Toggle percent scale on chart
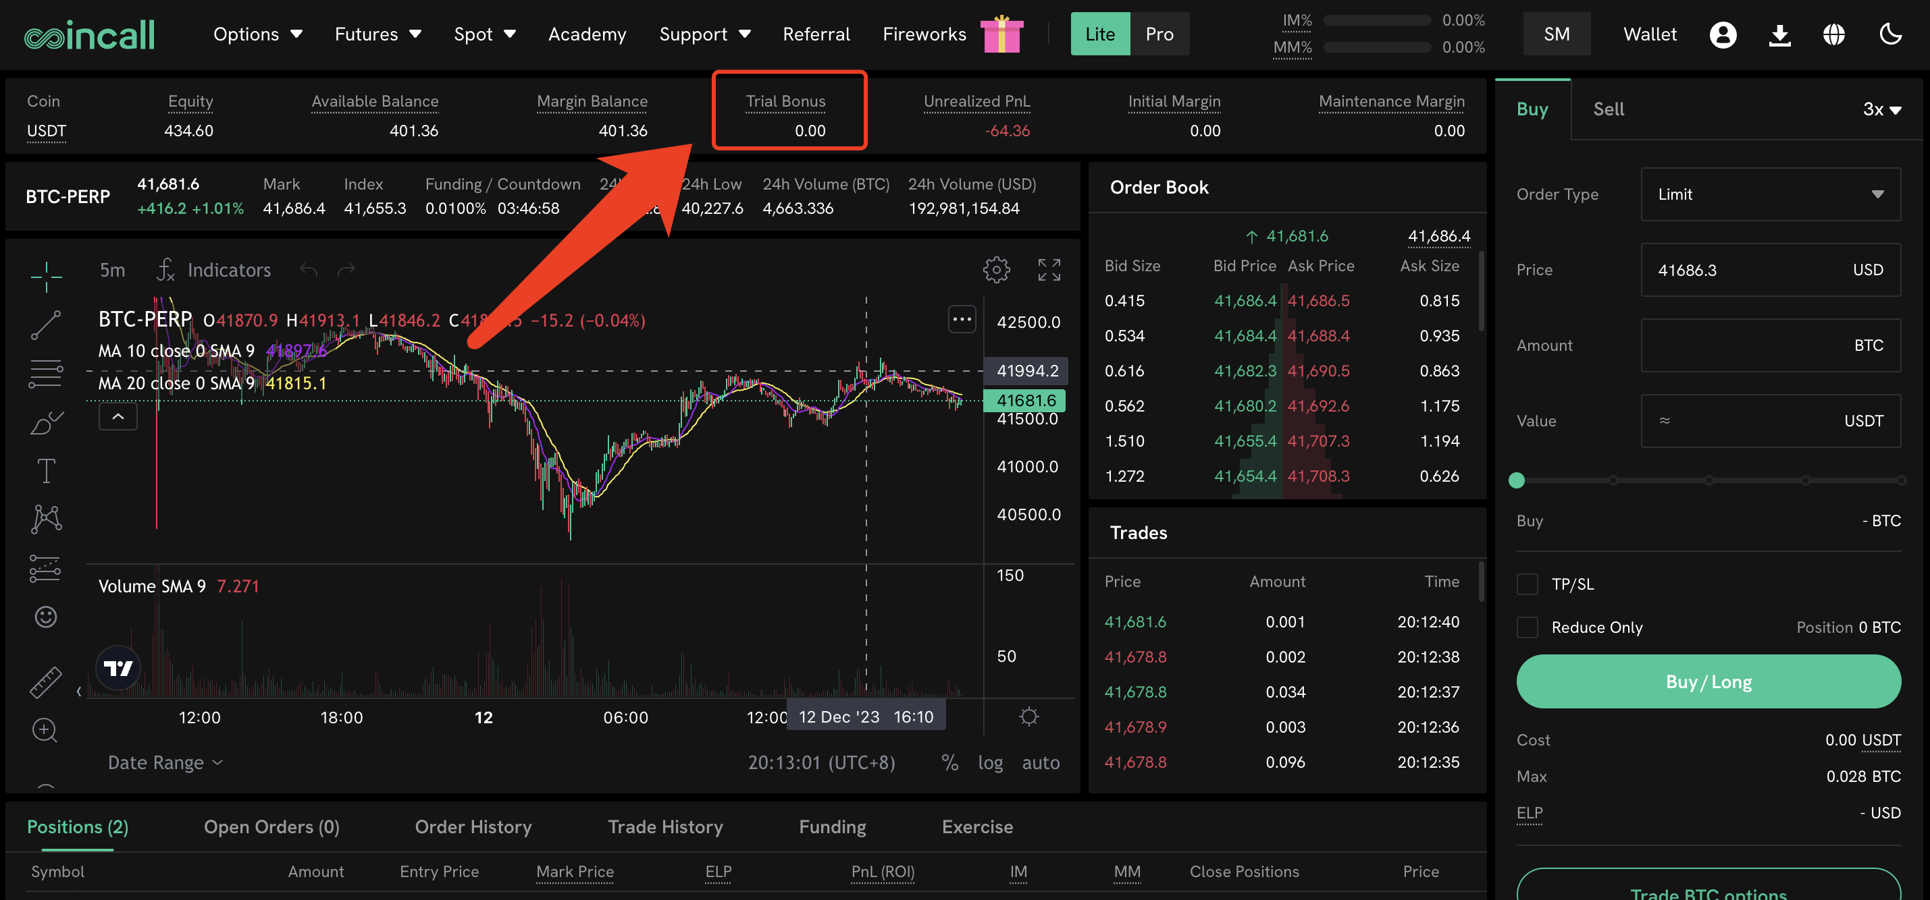This screenshot has width=1930, height=900. click(949, 762)
